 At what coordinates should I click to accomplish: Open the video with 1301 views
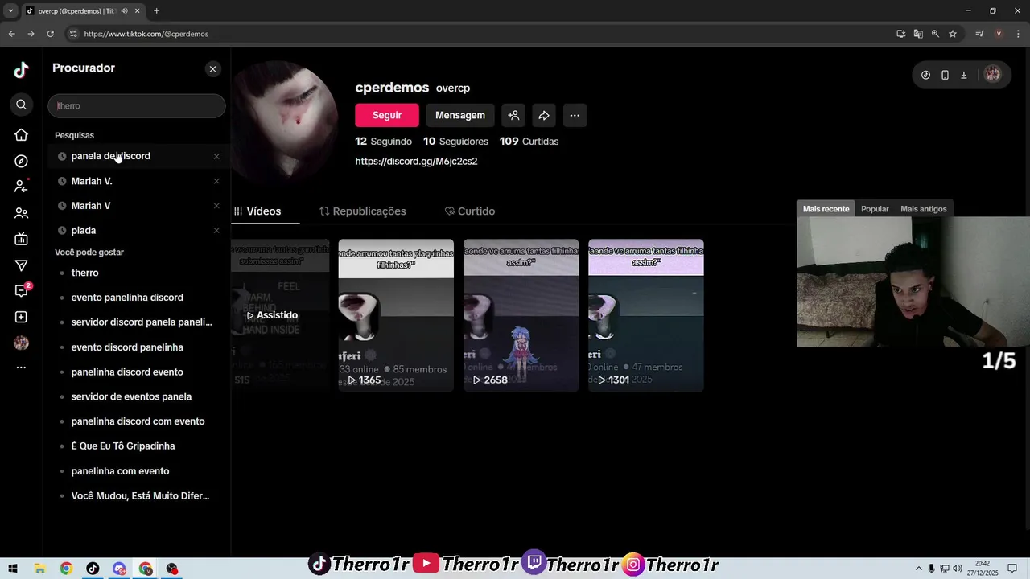click(x=646, y=315)
